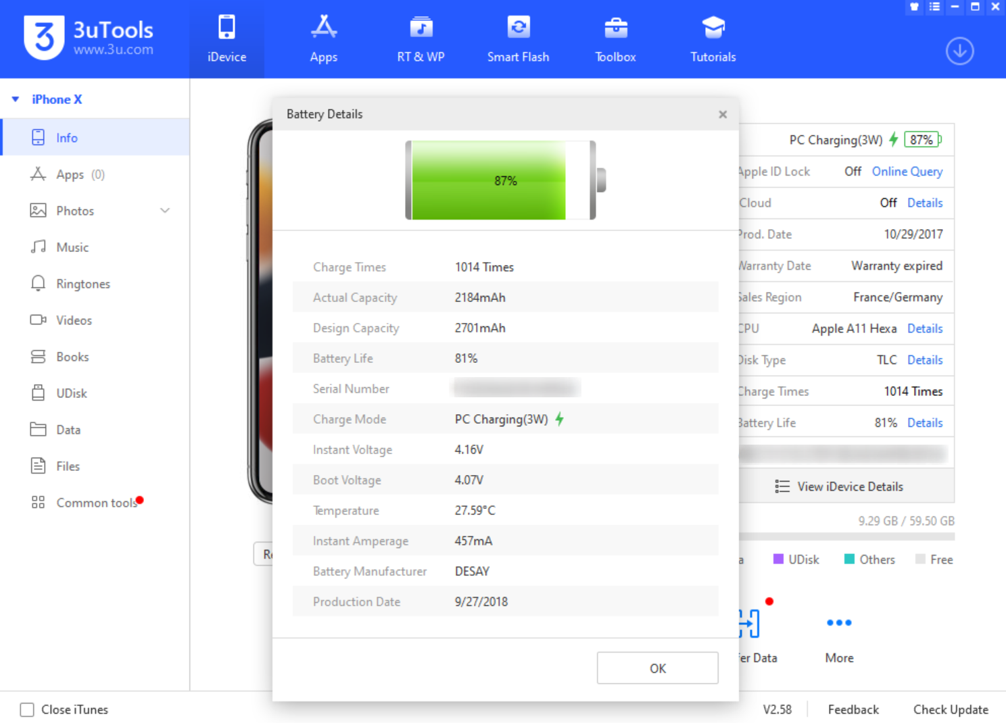Close the Battery Details dialog
This screenshot has width=1006, height=723.
(723, 114)
